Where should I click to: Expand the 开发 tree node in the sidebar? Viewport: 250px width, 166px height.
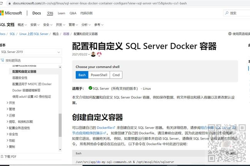[7, 103]
